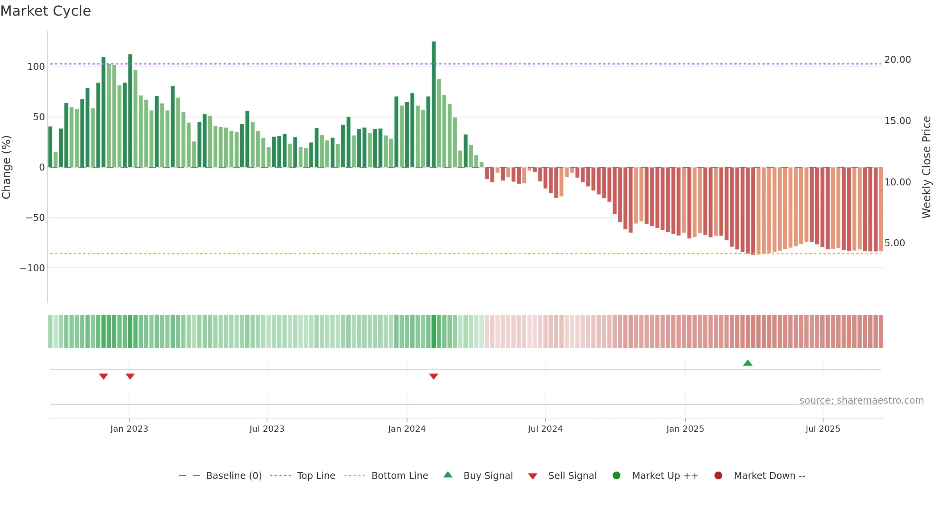Click the Market Cycle chart title
Image resolution: width=937 pixels, height=527 pixels.
(x=46, y=11)
